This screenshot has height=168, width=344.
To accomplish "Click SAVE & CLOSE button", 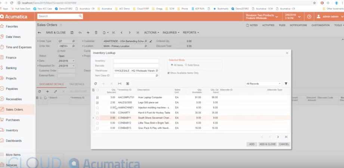I will coord(56,32).
